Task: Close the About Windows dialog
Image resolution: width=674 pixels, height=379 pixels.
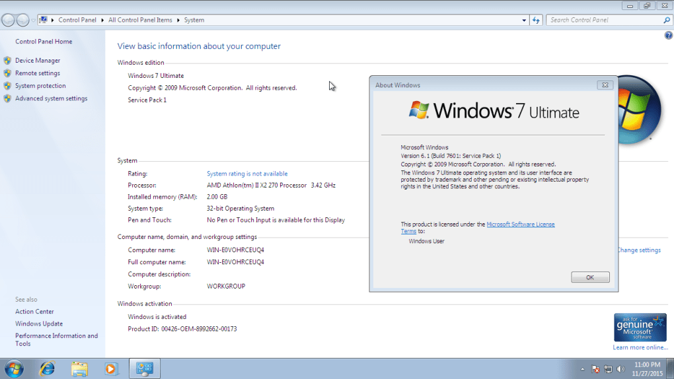Action: click(605, 85)
